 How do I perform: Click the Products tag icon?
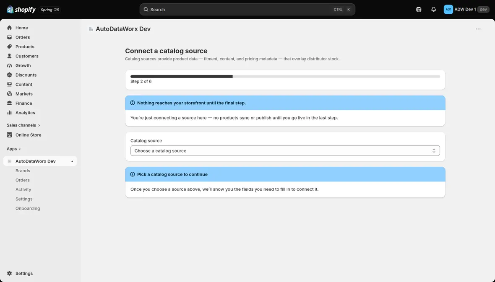click(10, 47)
